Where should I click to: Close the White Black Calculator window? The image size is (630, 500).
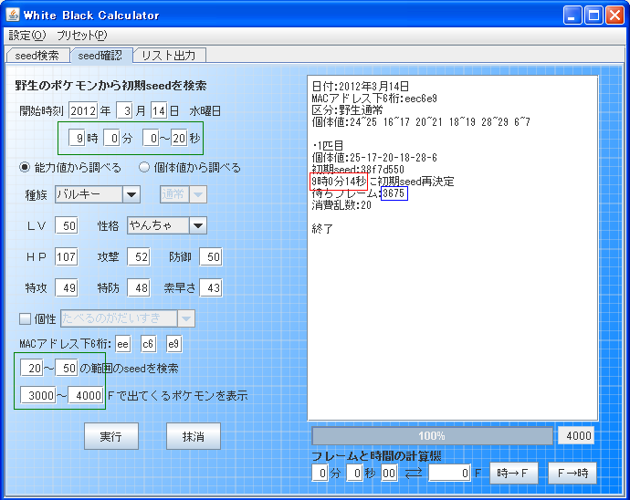614,16
